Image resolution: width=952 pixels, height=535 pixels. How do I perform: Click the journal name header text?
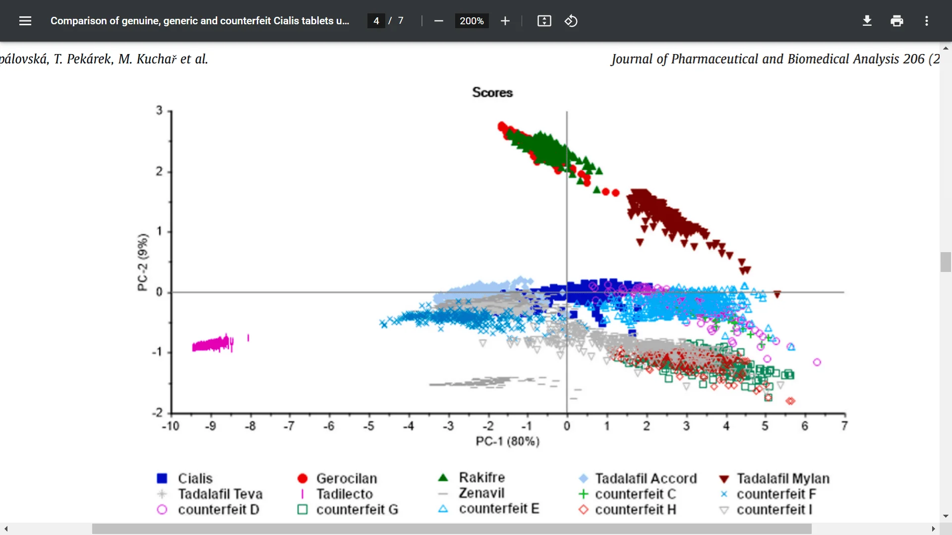coord(775,59)
